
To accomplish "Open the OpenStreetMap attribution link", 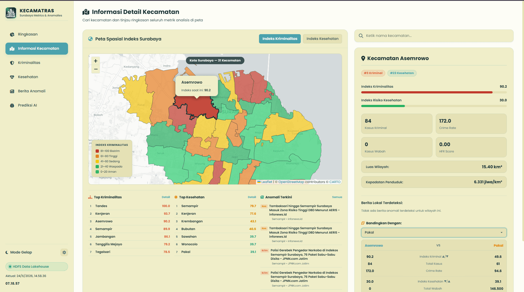I will tap(291, 182).
